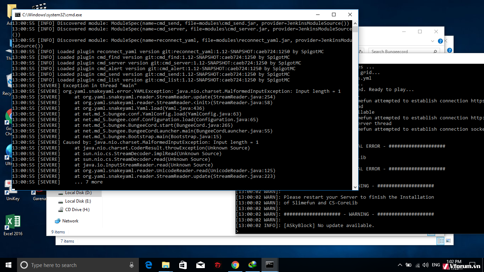The height and width of the screenshot is (272, 484).
Task: Select Local Disk (E:) in navigation pane
Action: pyautogui.click(x=78, y=201)
